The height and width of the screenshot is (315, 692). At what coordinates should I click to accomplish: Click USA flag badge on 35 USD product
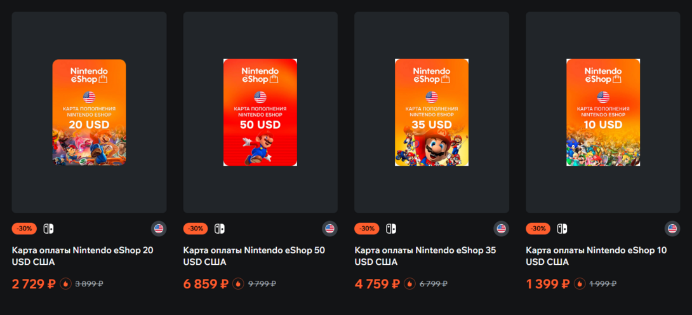(x=501, y=229)
